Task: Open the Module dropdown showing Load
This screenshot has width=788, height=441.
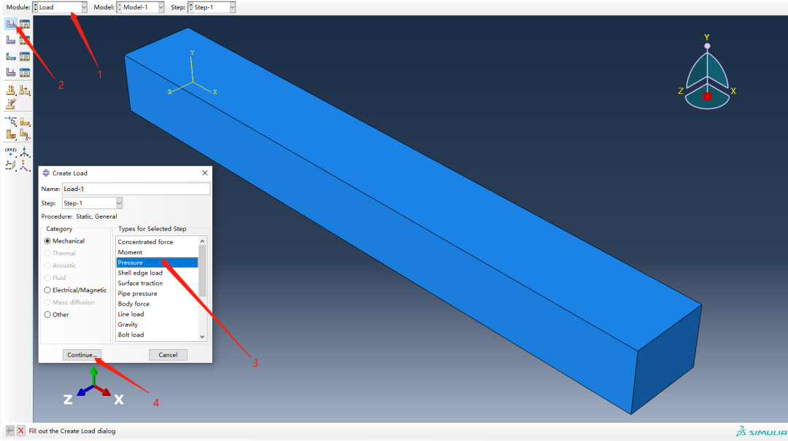Action: pos(60,7)
